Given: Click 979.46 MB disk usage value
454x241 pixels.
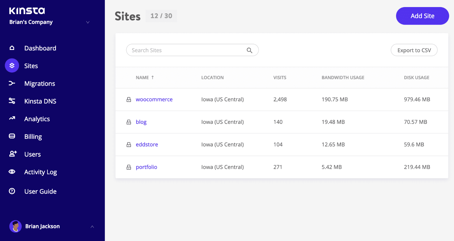Looking at the screenshot, I should pyautogui.click(x=417, y=99).
